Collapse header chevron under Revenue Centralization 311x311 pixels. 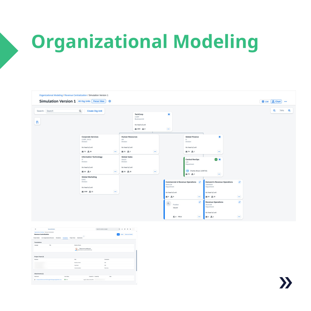84,236
